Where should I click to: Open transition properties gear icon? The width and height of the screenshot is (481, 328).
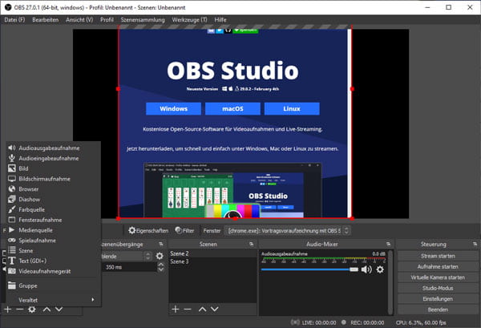pos(160,256)
